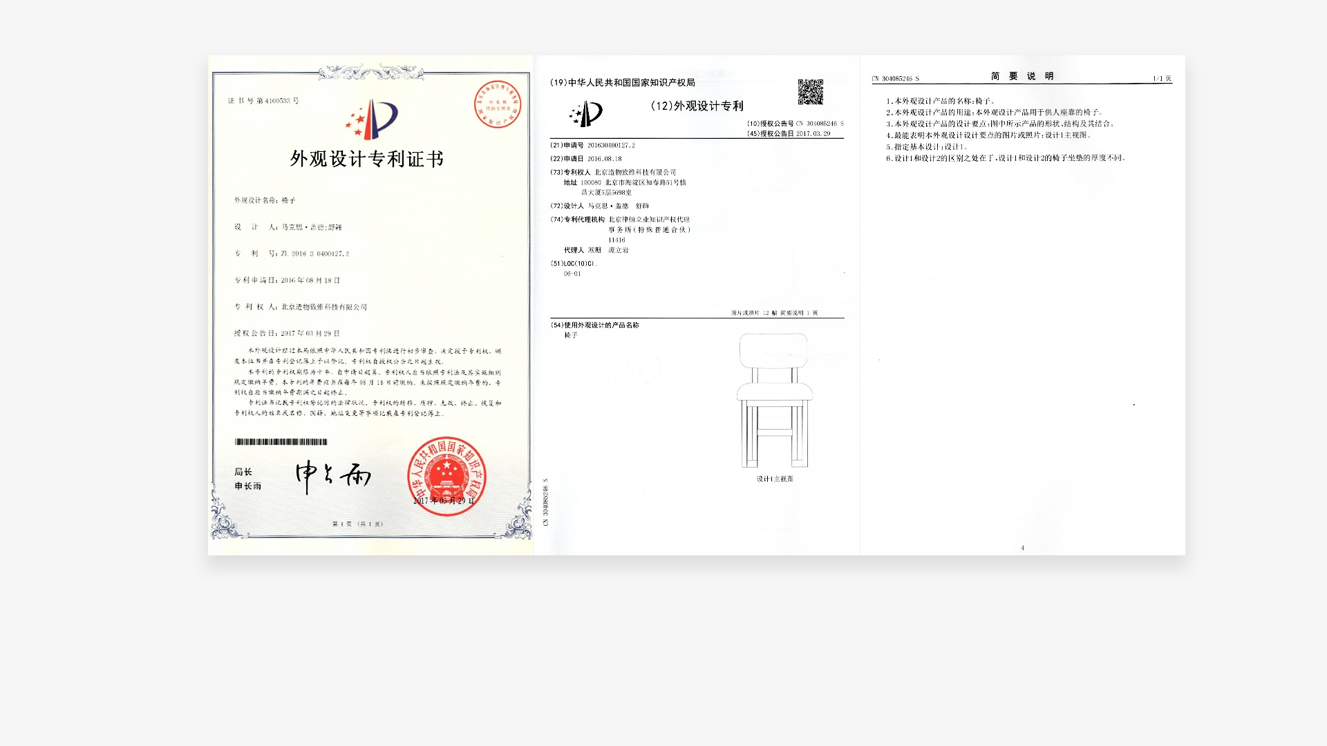Click the line 图片或照片 12 幅 简要说明 1 页

pos(775,313)
